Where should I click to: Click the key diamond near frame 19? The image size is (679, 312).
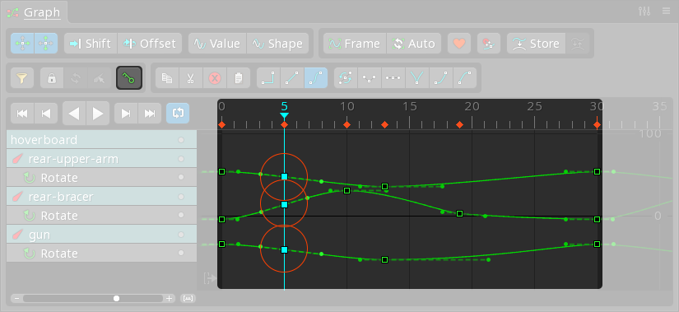pos(460,125)
